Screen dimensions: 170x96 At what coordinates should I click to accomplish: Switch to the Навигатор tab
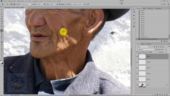pyautogui.click(x=150, y=8)
